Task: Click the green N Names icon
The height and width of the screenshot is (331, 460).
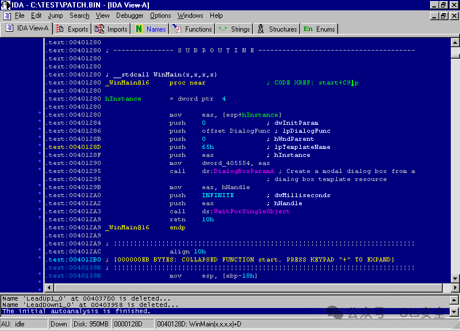Action: pos(139,29)
